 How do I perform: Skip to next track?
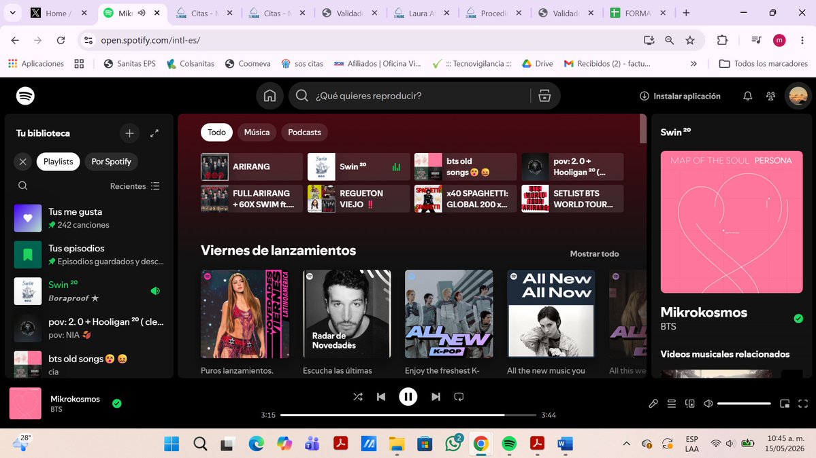point(436,397)
